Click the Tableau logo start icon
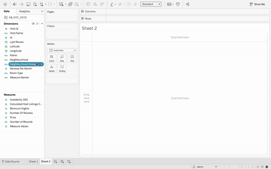The image size is (271, 169). click(x=5, y=4)
